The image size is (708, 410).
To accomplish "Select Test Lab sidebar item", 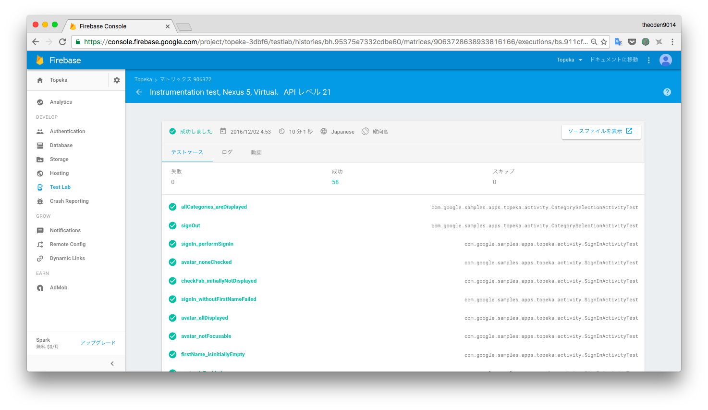I will tap(60, 187).
